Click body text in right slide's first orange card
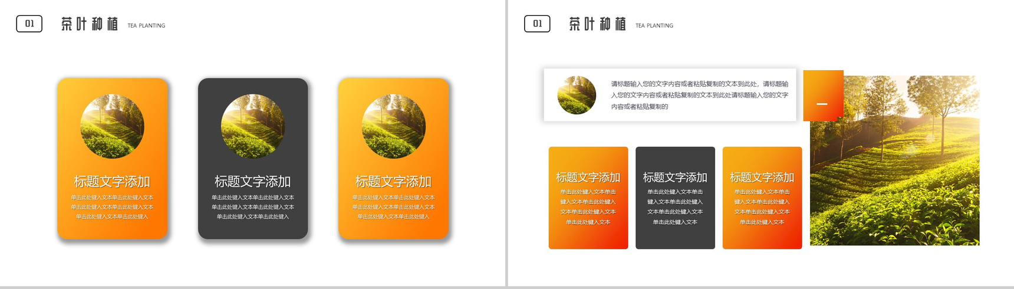The height and width of the screenshot is (289, 1014). (588, 207)
